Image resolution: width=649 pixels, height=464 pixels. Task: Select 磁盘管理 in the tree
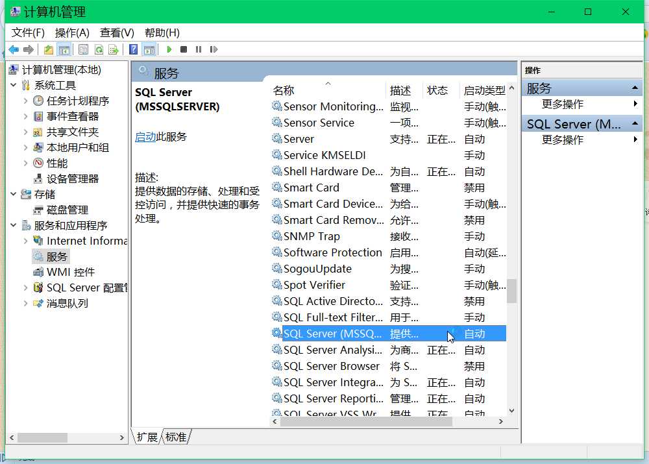67,210
